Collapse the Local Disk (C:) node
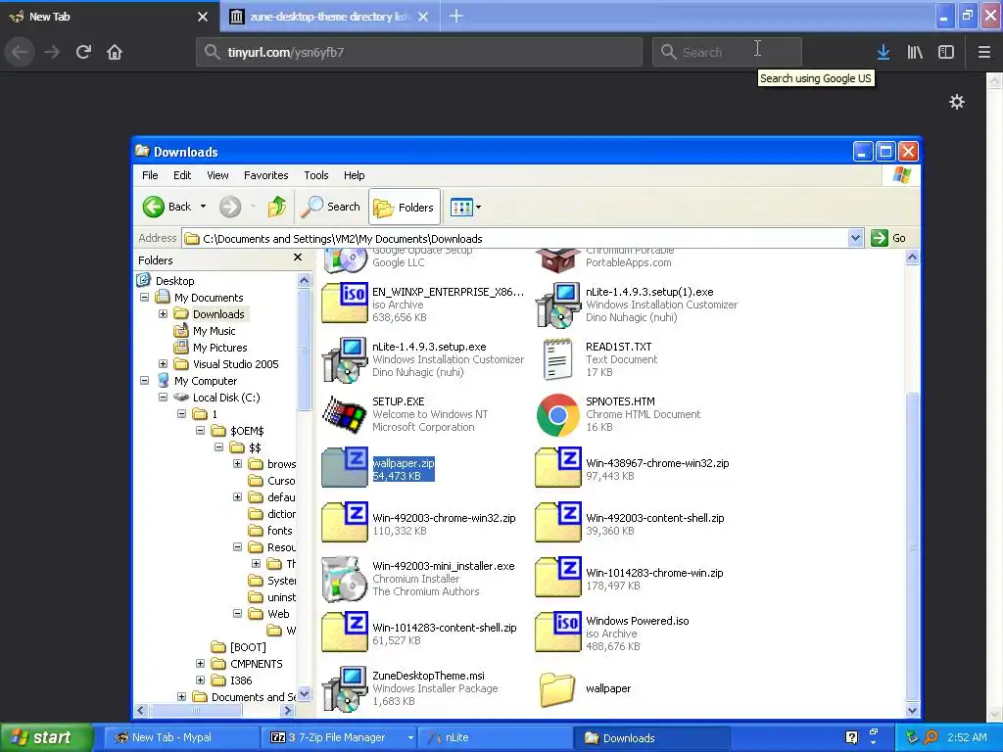The image size is (1003, 752). 164,398
